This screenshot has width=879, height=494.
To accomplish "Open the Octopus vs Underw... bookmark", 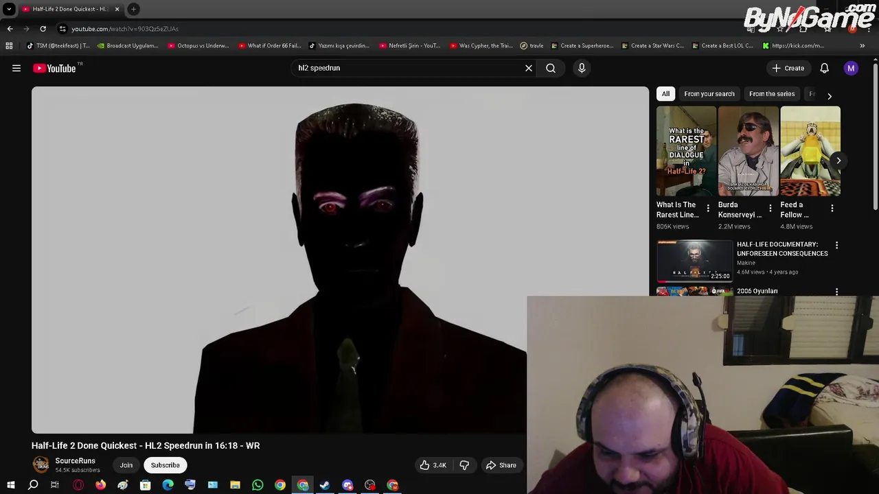I will (x=198, y=46).
